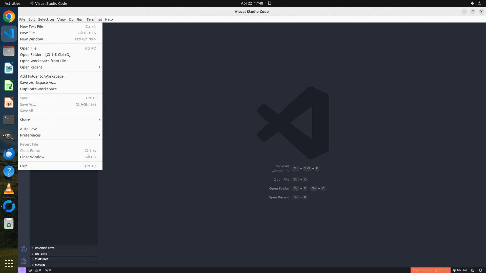
Task: Expand the VS Code Pets section
Action: (45, 248)
